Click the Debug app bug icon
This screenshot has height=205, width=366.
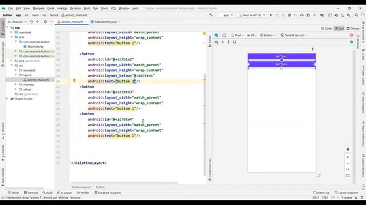coord(289,15)
